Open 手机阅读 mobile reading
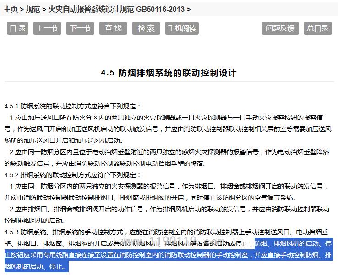338x275 pixels. tap(182, 28)
